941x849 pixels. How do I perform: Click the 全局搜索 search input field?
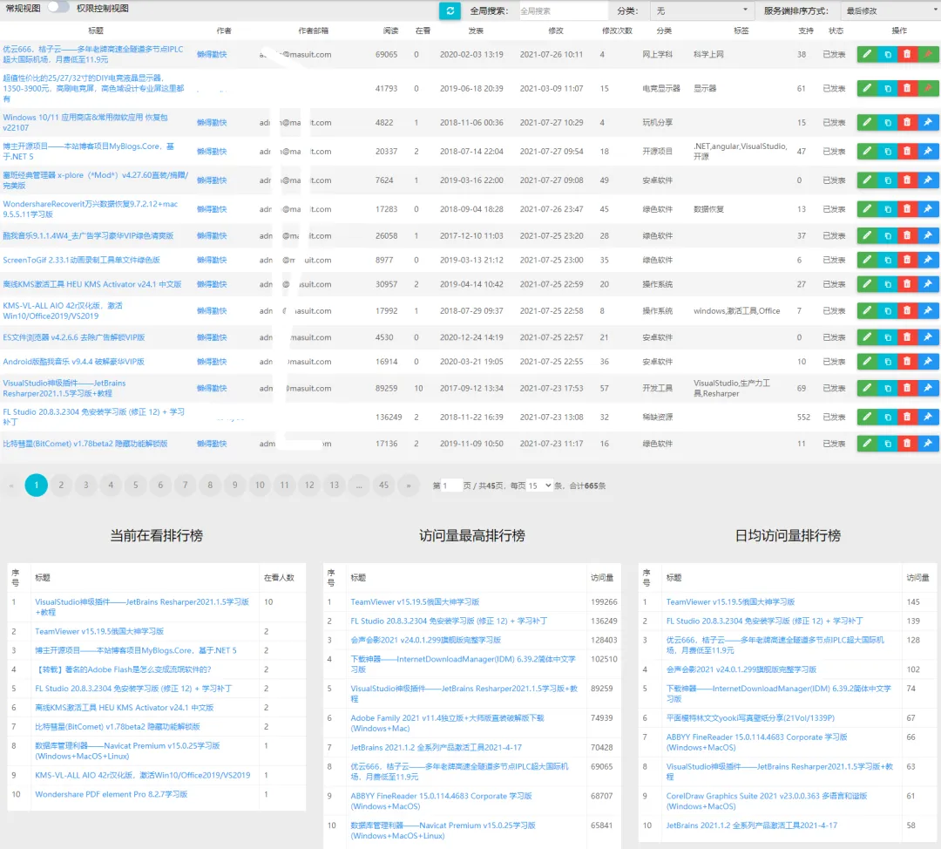562,11
